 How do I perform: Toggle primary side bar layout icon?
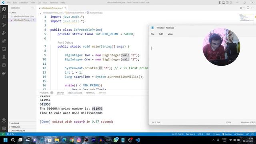click(x=220, y=2)
